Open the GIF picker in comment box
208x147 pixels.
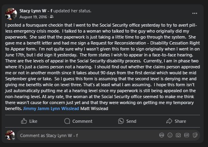click(187, 135)
